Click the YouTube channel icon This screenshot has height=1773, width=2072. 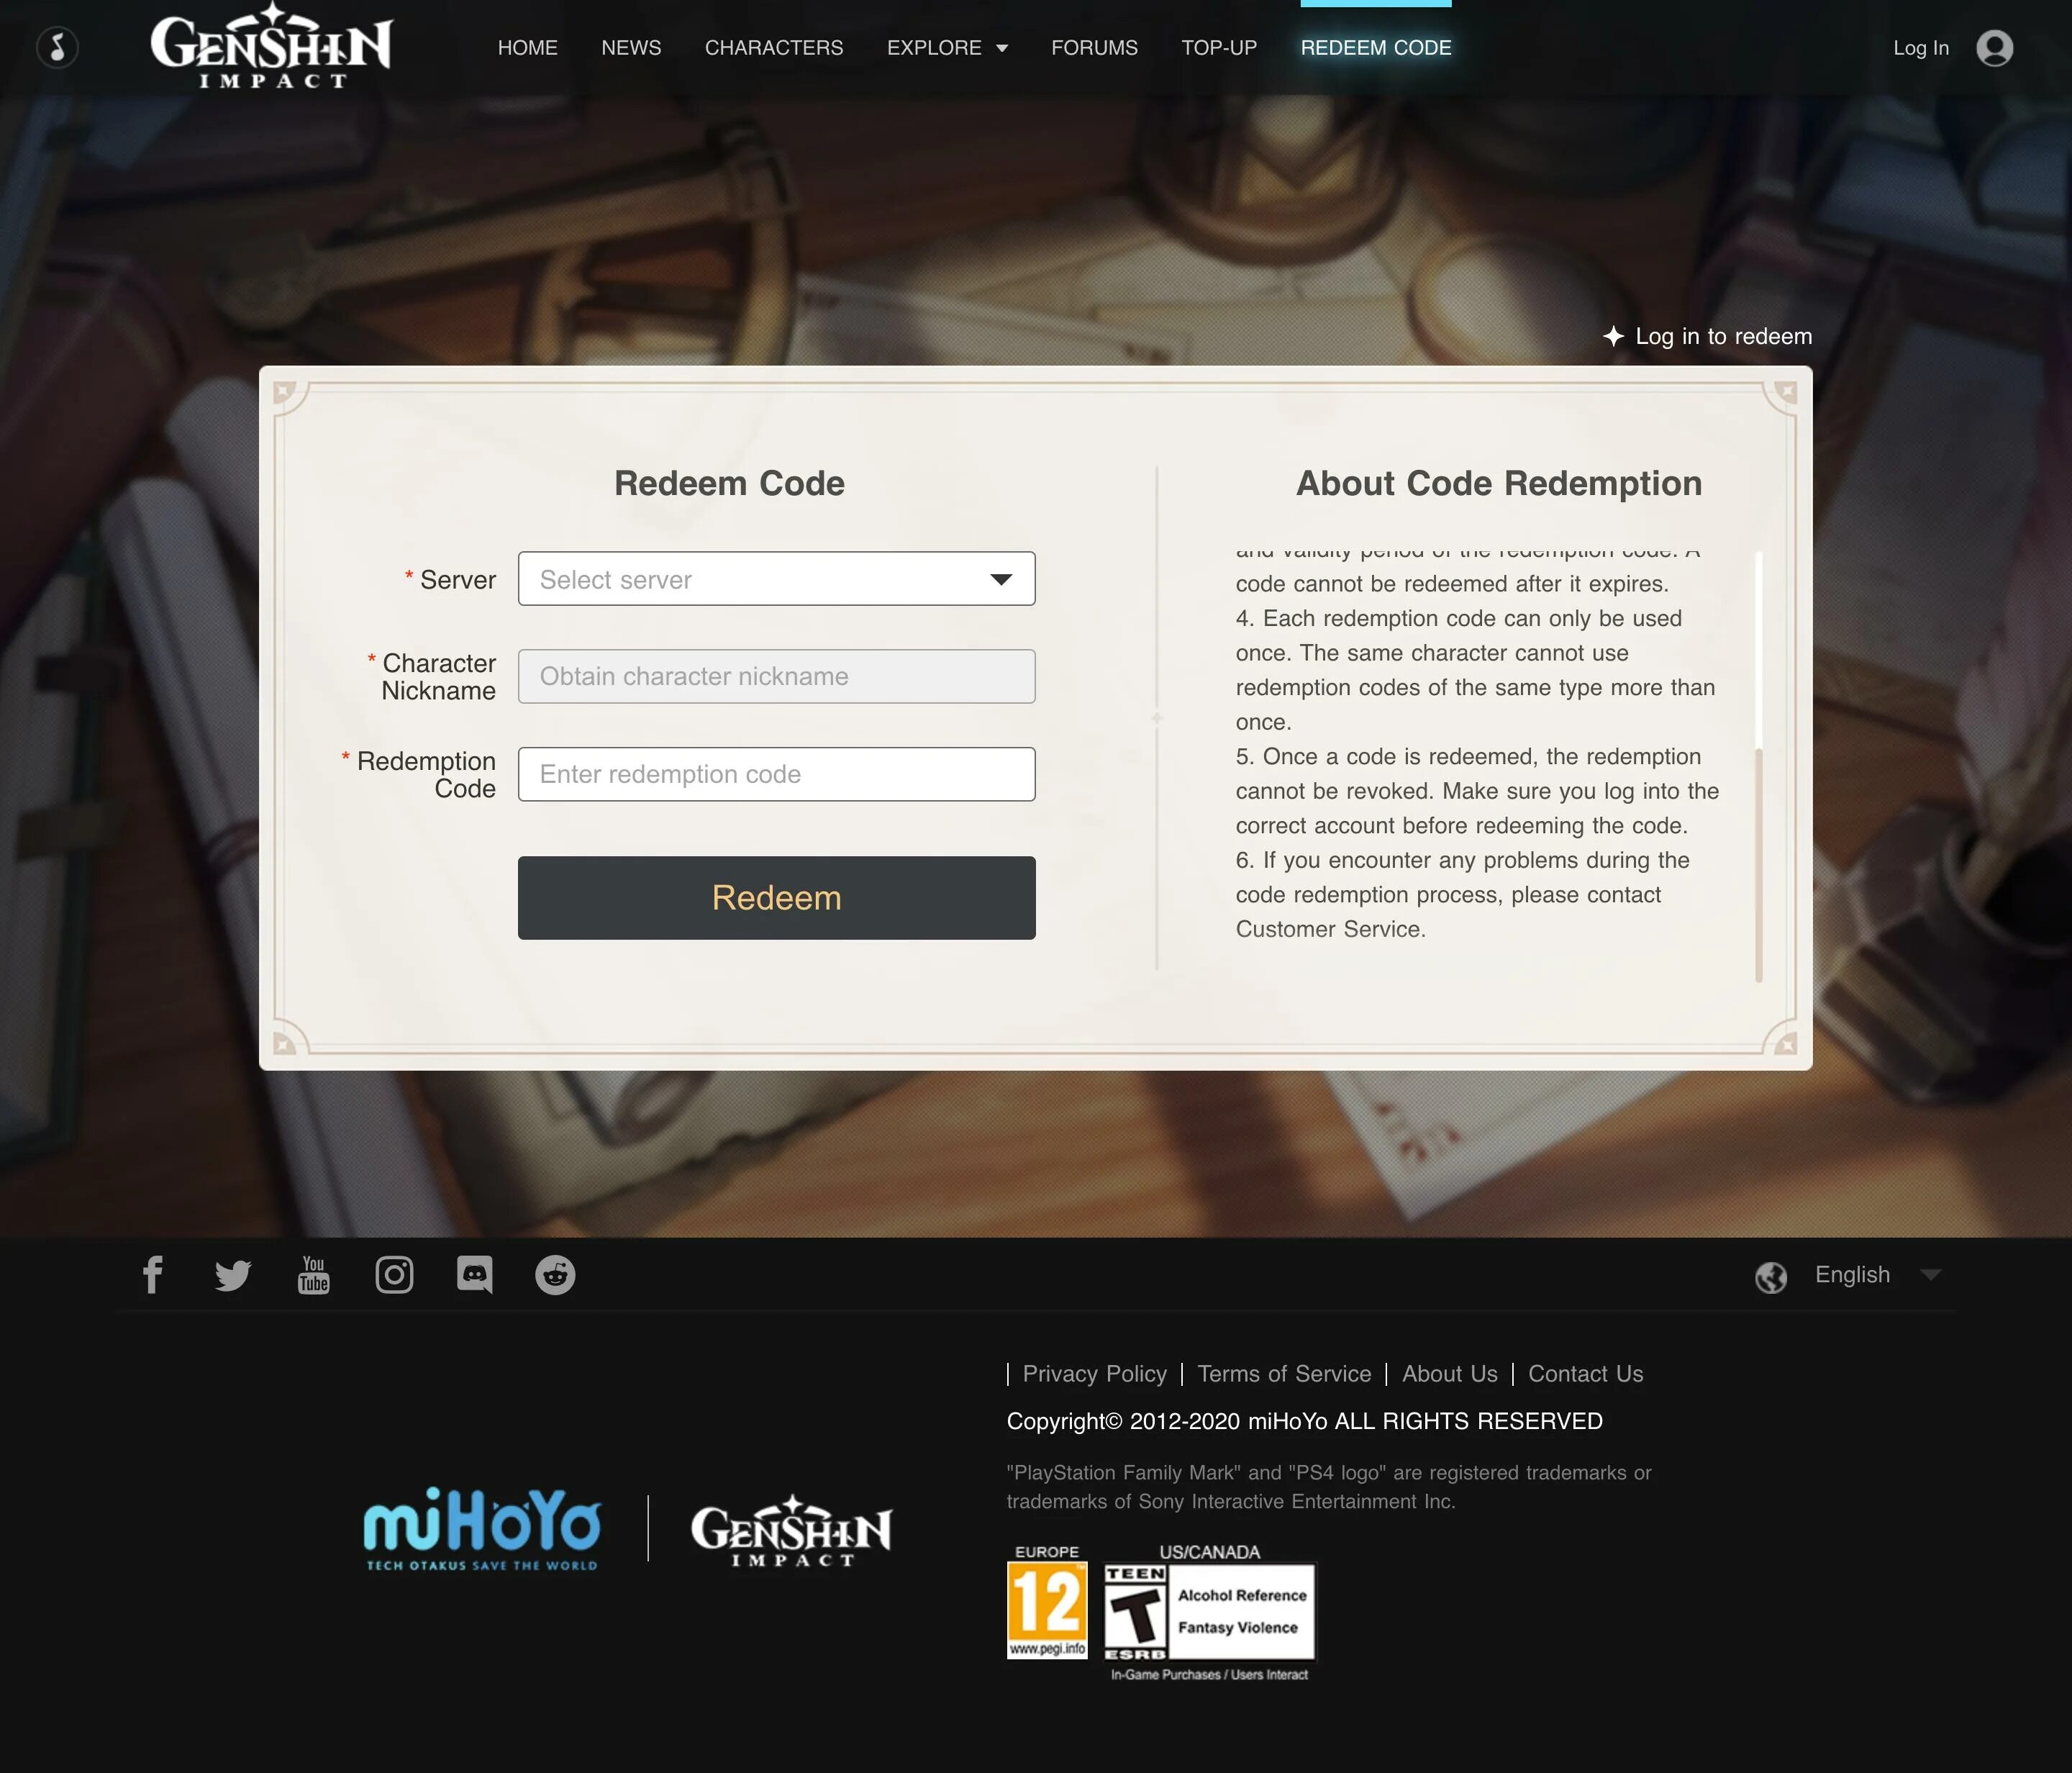313,1274
